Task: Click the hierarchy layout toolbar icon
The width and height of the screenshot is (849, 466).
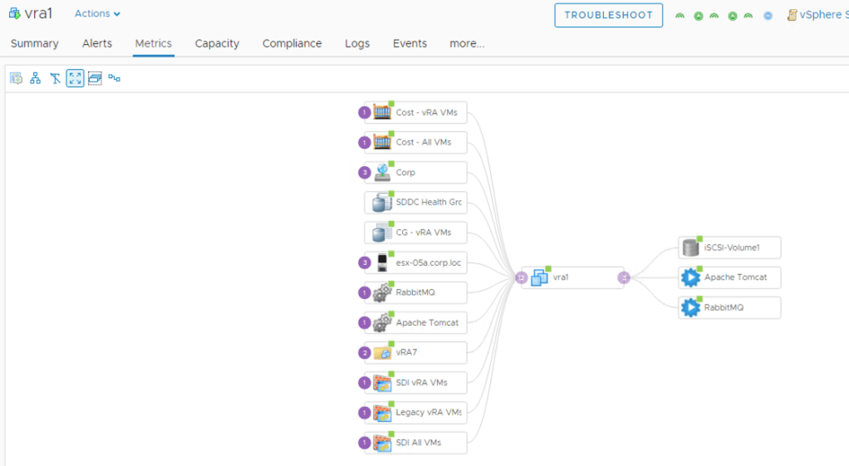Action: (36, 78)
